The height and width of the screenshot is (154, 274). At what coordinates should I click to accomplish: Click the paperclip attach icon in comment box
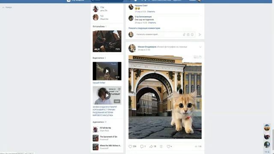(184, 35)
